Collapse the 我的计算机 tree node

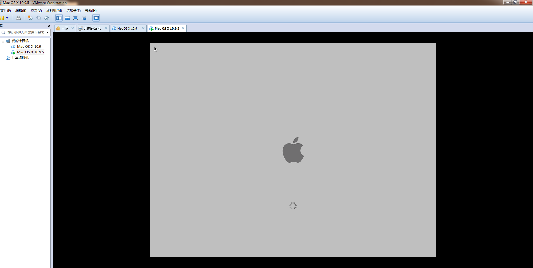[x=3, y=41]
